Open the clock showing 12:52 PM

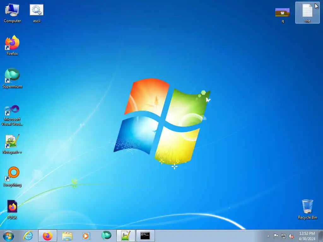pyautogui.click(x=307, y=236)
